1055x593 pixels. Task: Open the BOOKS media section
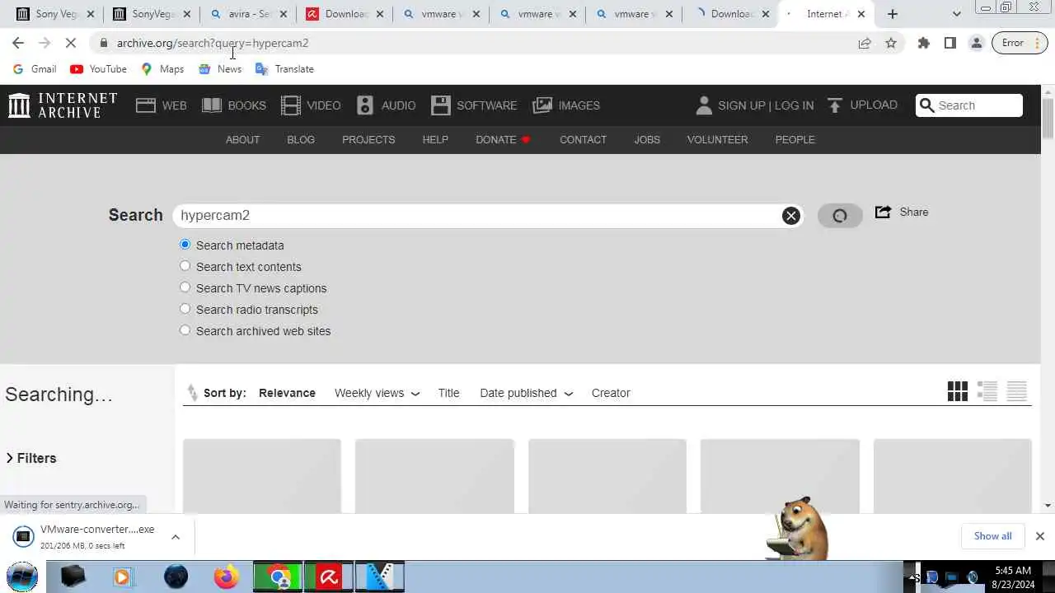(234, 105)
